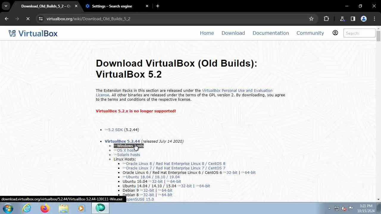The width and height of the screenshot is (381, 214).
Task: Download the OS X hosts build
Action: click(x=125, y=150)
